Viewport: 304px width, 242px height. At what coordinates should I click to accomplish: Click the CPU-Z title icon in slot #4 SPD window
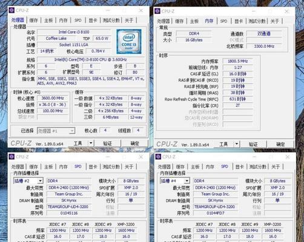tap(158, 157)
